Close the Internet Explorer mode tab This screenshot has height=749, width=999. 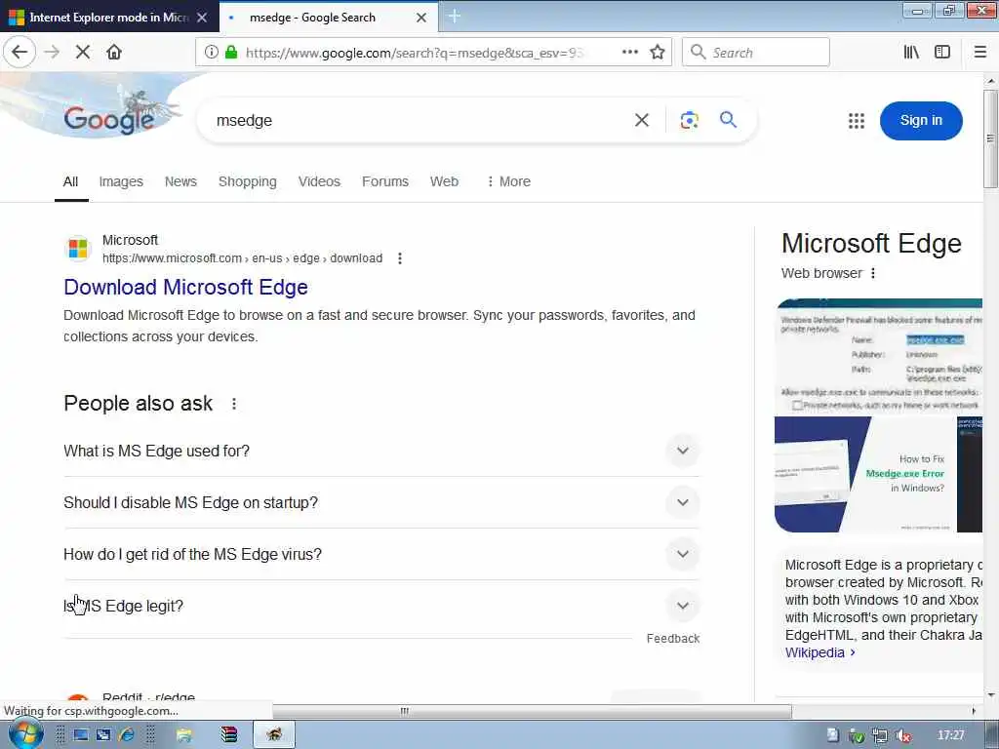pyautogui.click(x=202, y=18)
